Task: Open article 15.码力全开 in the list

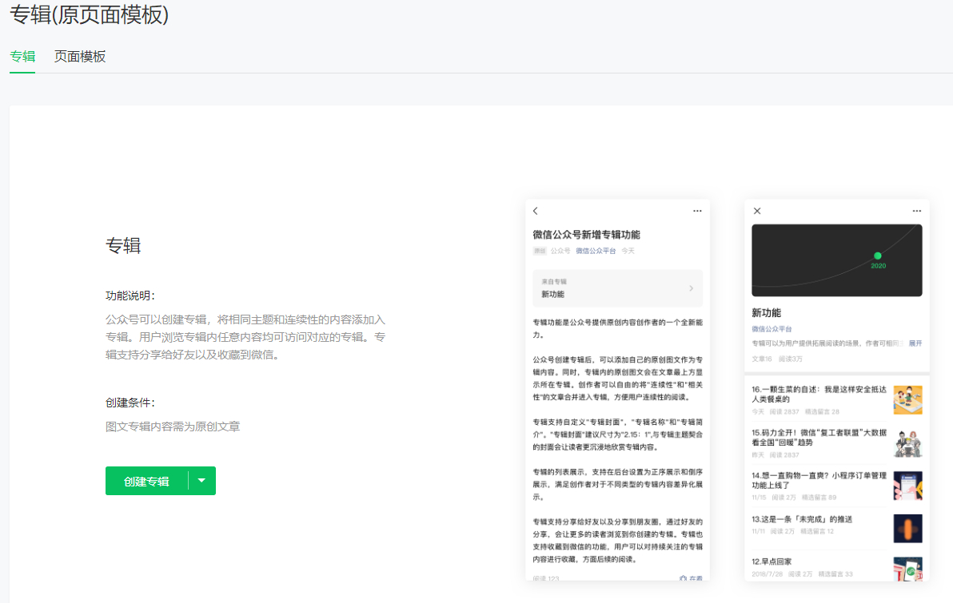Action: 819,437
